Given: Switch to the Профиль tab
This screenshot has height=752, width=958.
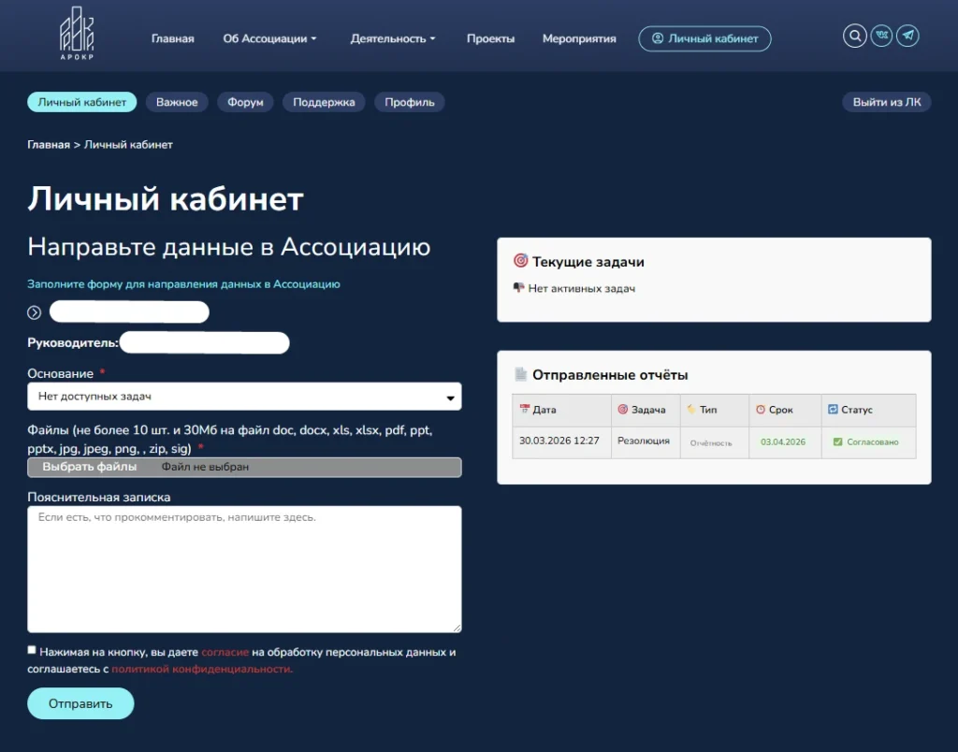Looking at the screenshot, I should (410, 102).
